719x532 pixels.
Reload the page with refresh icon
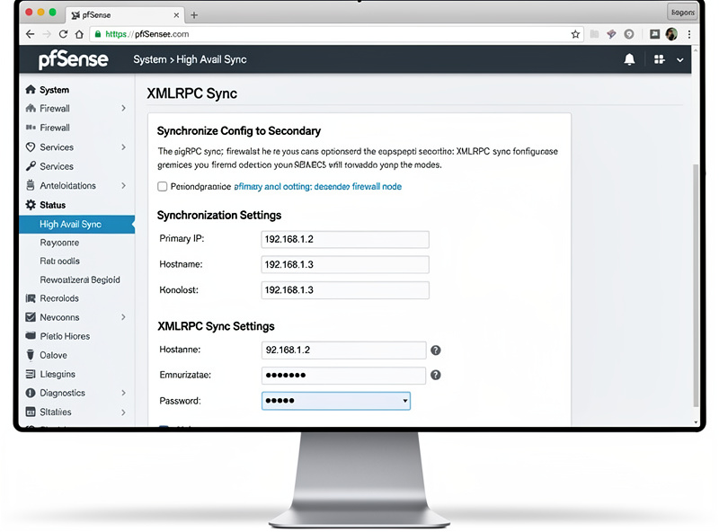(x=63, y=34)
